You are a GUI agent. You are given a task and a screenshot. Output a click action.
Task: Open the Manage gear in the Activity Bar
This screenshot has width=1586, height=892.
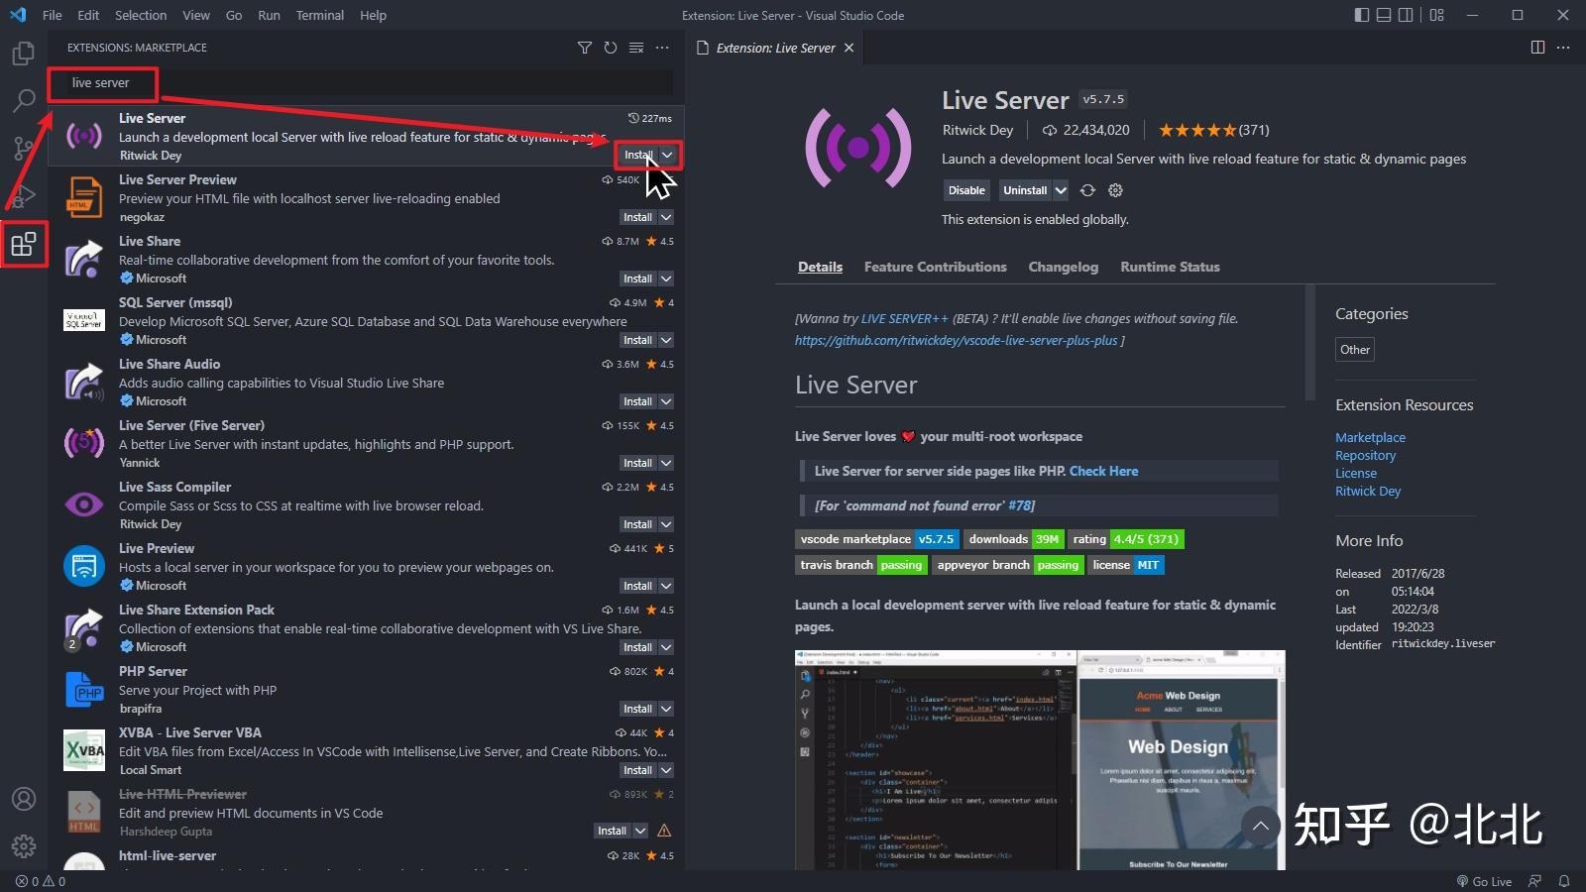(x=24, y=845)
